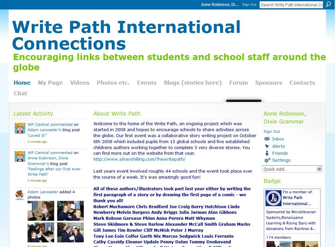Go to the Videos tab

click(80, 83)
